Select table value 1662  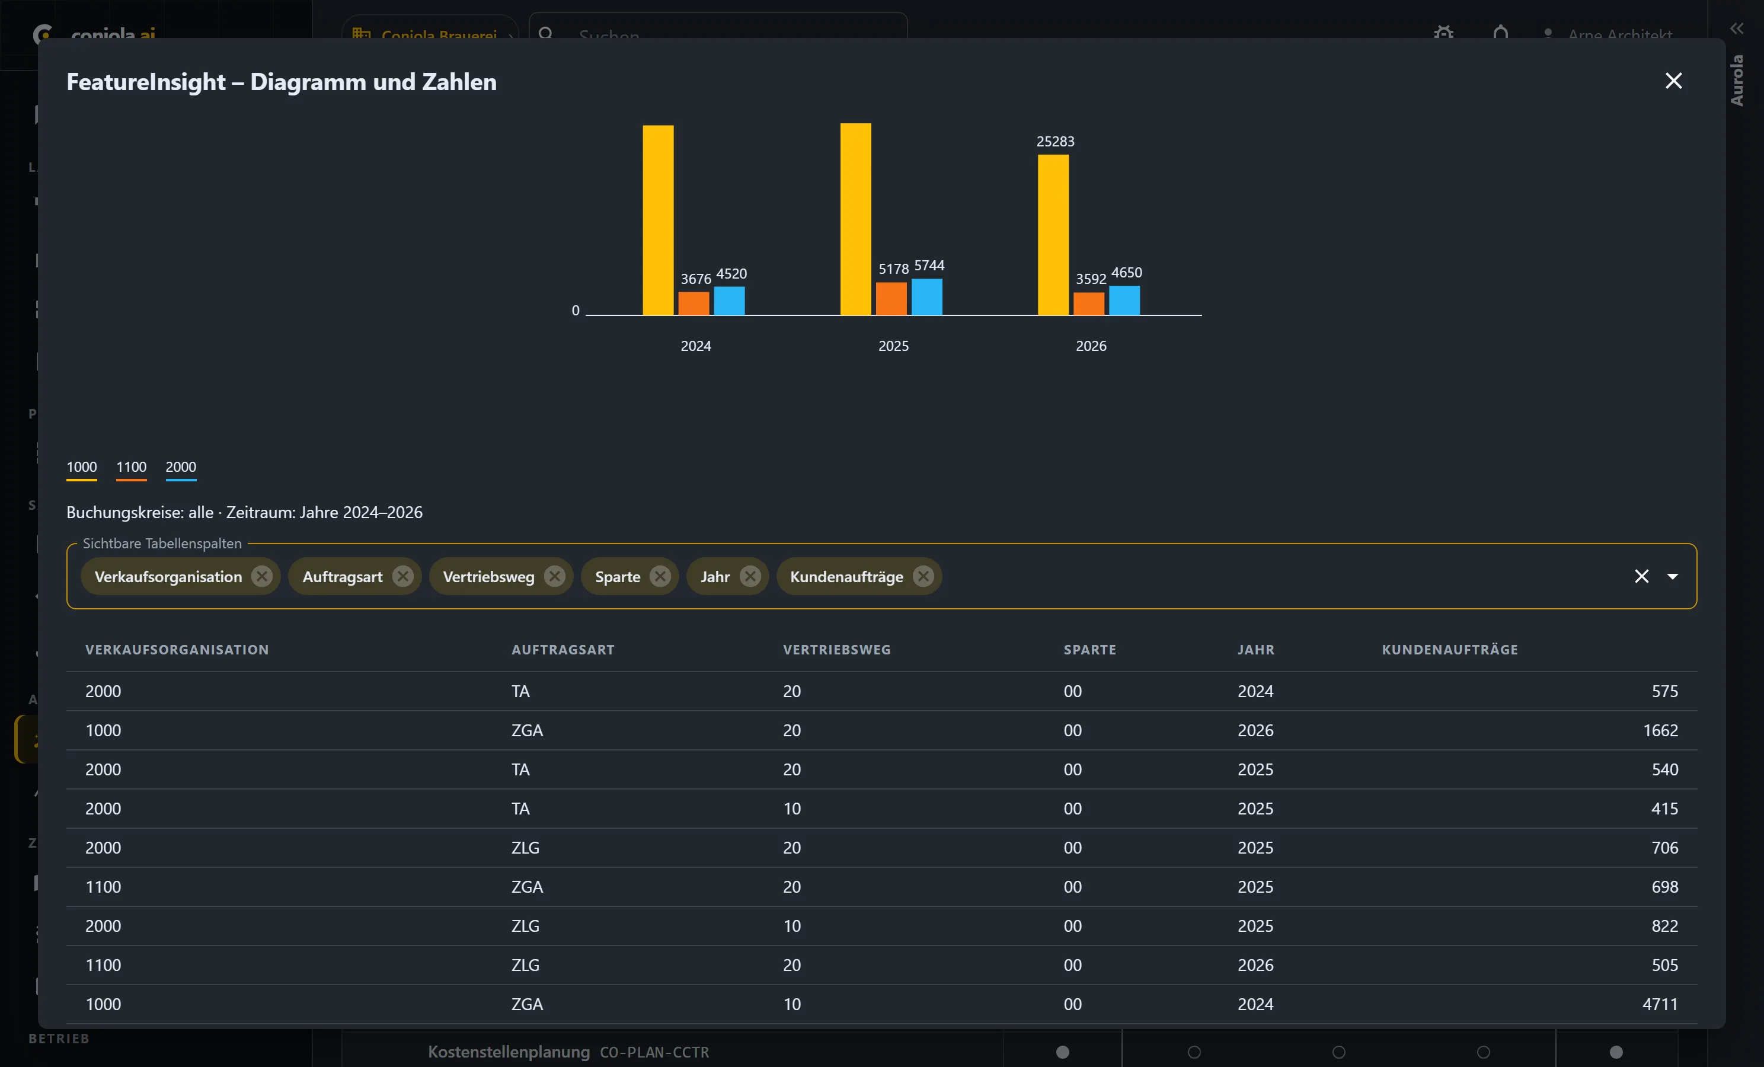point(1660,730)
